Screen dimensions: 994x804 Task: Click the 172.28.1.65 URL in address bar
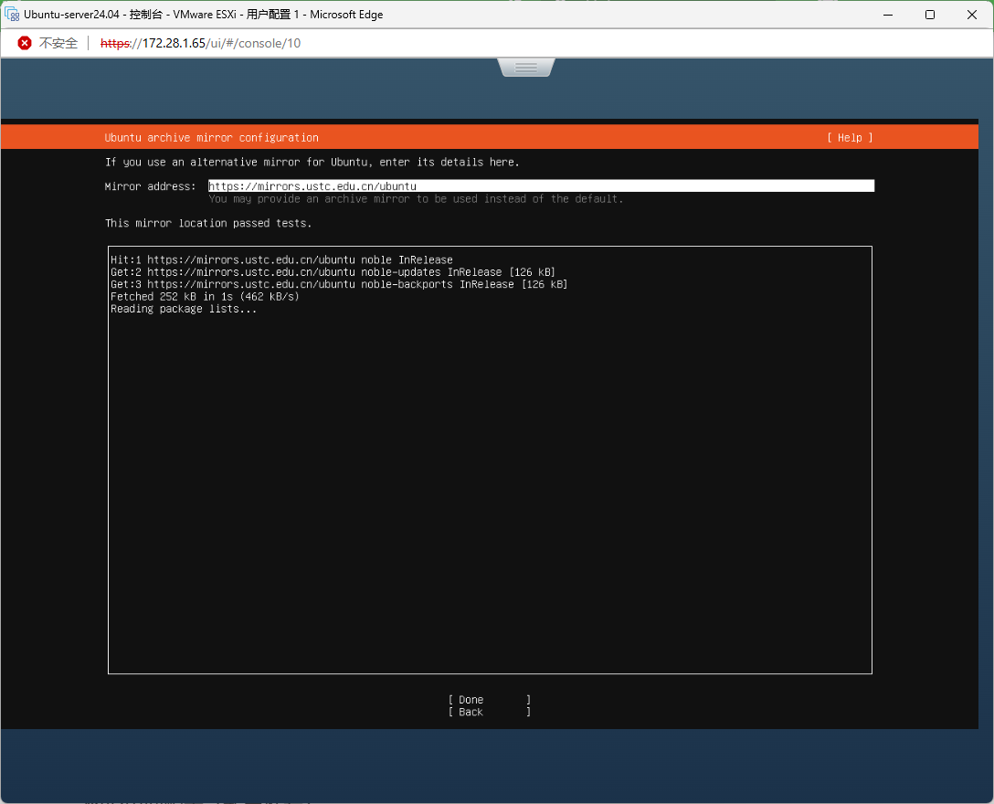pos(200,43)
